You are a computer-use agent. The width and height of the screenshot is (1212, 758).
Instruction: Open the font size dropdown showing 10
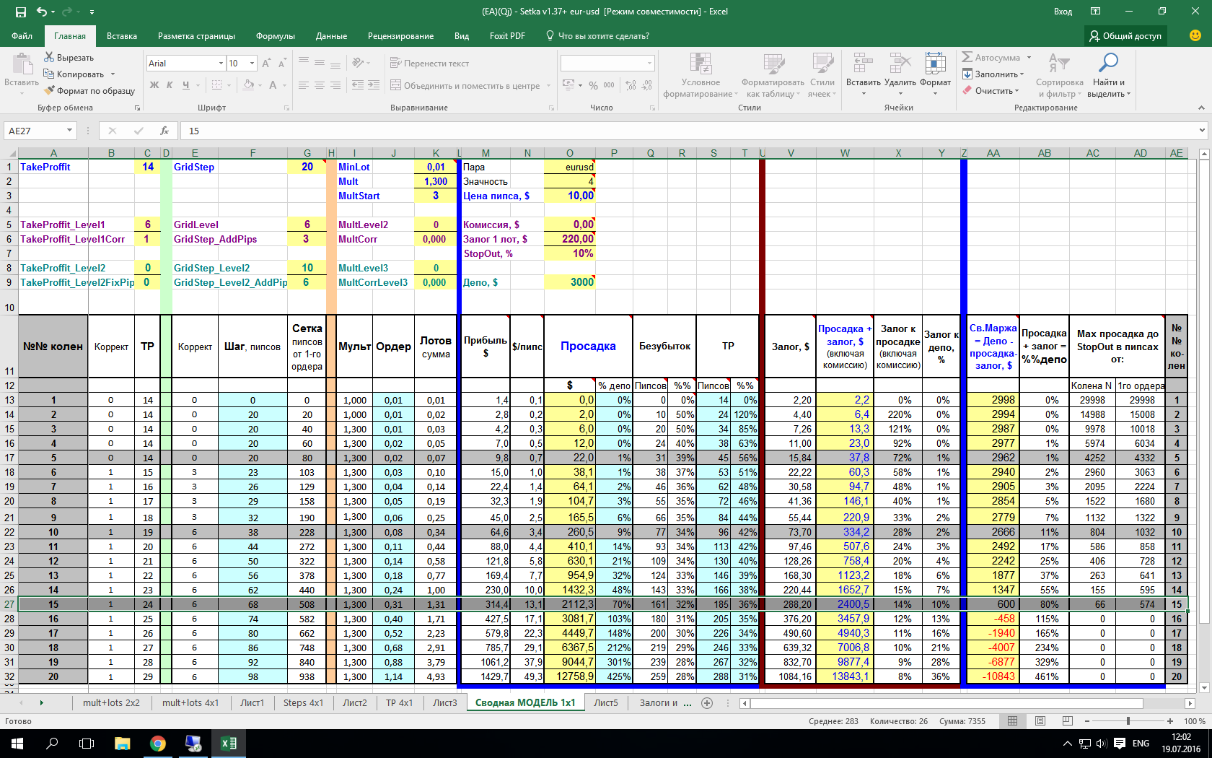[252, 64]
